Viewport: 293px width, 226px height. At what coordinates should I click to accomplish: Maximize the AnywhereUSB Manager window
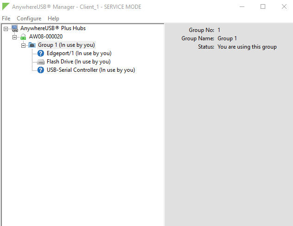click(263, 7)
